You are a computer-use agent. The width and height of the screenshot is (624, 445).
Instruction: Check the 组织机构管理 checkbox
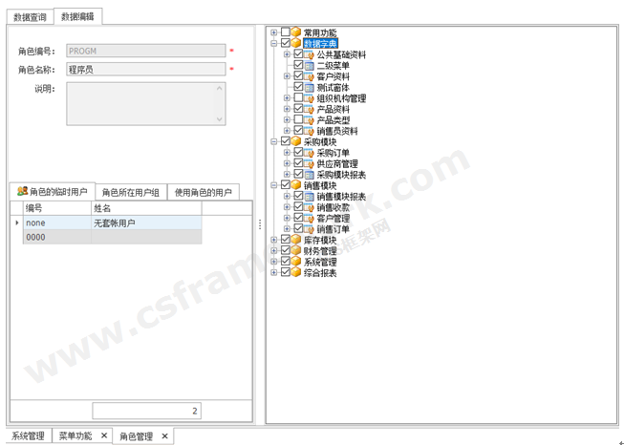(x=298, y=97)
